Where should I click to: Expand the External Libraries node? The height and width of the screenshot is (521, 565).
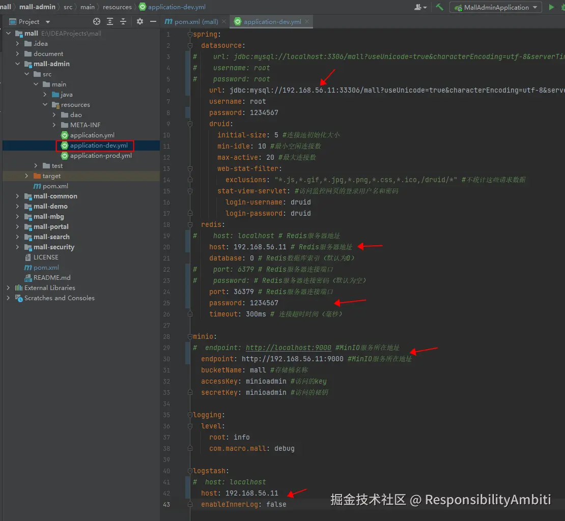[8, 288]
